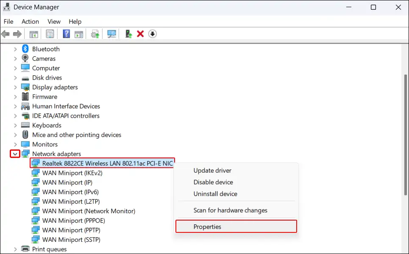Choose Disable device from context menu

pos(236,182)
